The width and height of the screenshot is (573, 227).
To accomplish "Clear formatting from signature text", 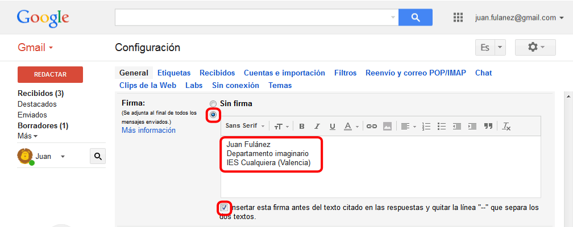I will pos(506,126).
